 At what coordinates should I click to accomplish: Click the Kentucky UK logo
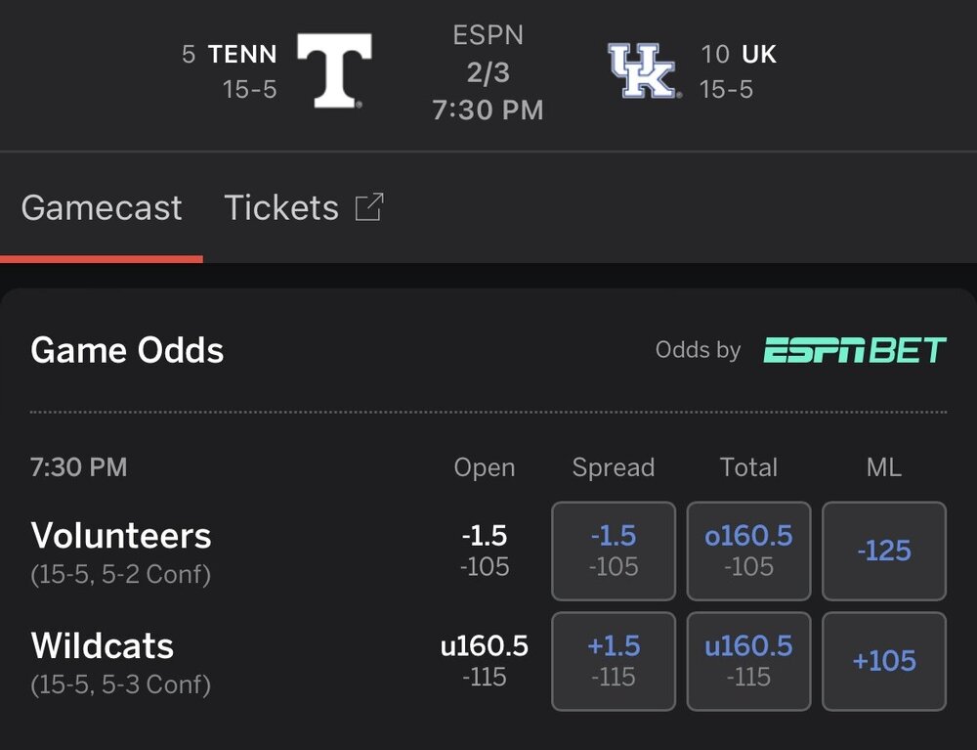pos(643,70)
